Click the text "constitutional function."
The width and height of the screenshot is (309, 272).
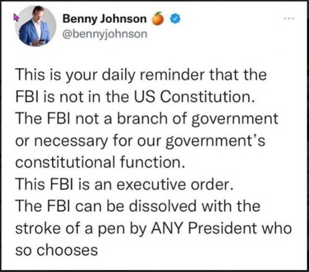(x=99, y=163)
